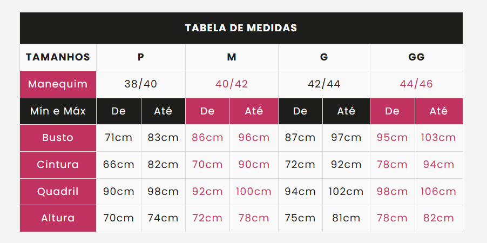The height and width of the screenshot is (243, 487).
Task: Select the 38/40 manequim cell
Action: (x=141, y=84)
